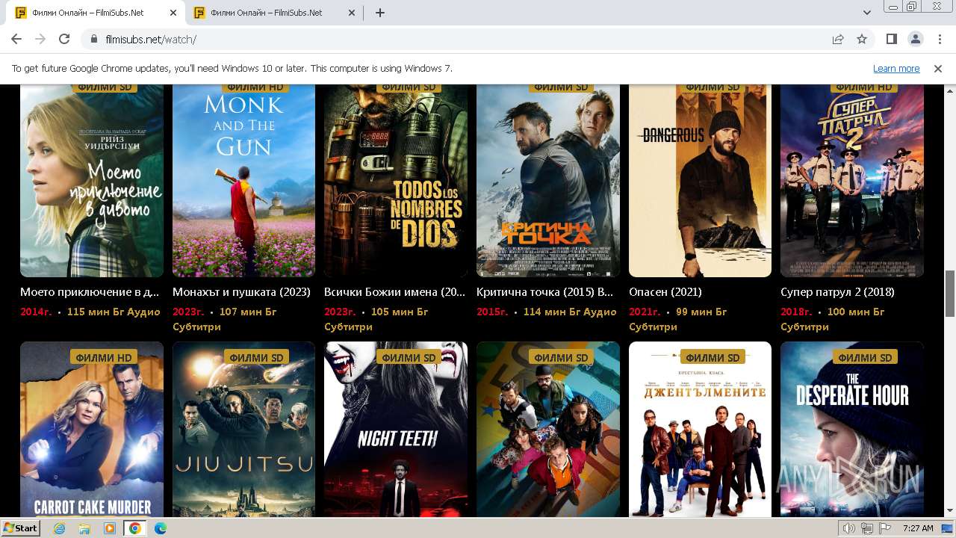The width and height of the screenshot is (956, 538).
Task: Click the page vertical scrollbar thumb
Action: coord(950,294)
